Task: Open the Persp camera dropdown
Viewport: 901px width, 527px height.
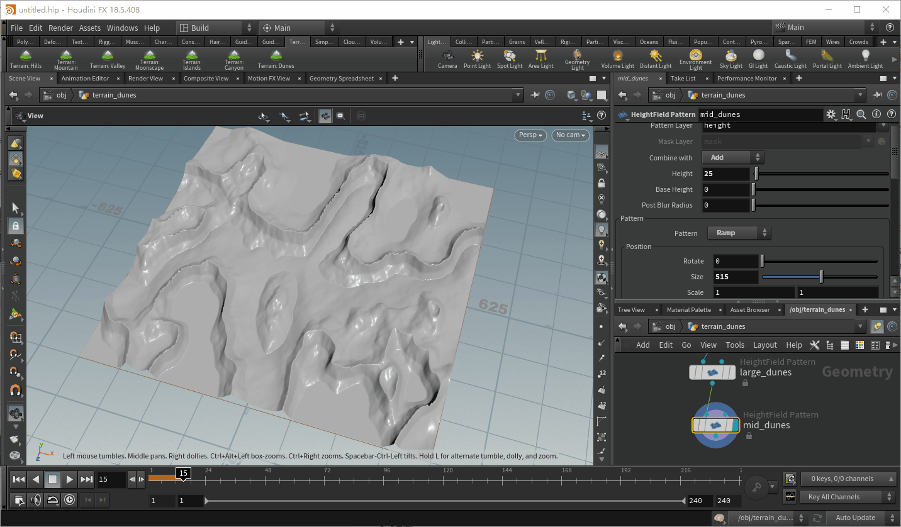Action: [530, 135]
